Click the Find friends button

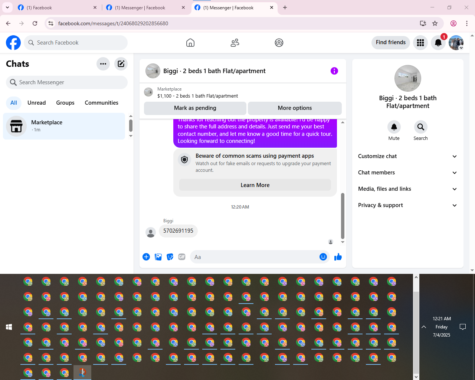coord(391,42)
